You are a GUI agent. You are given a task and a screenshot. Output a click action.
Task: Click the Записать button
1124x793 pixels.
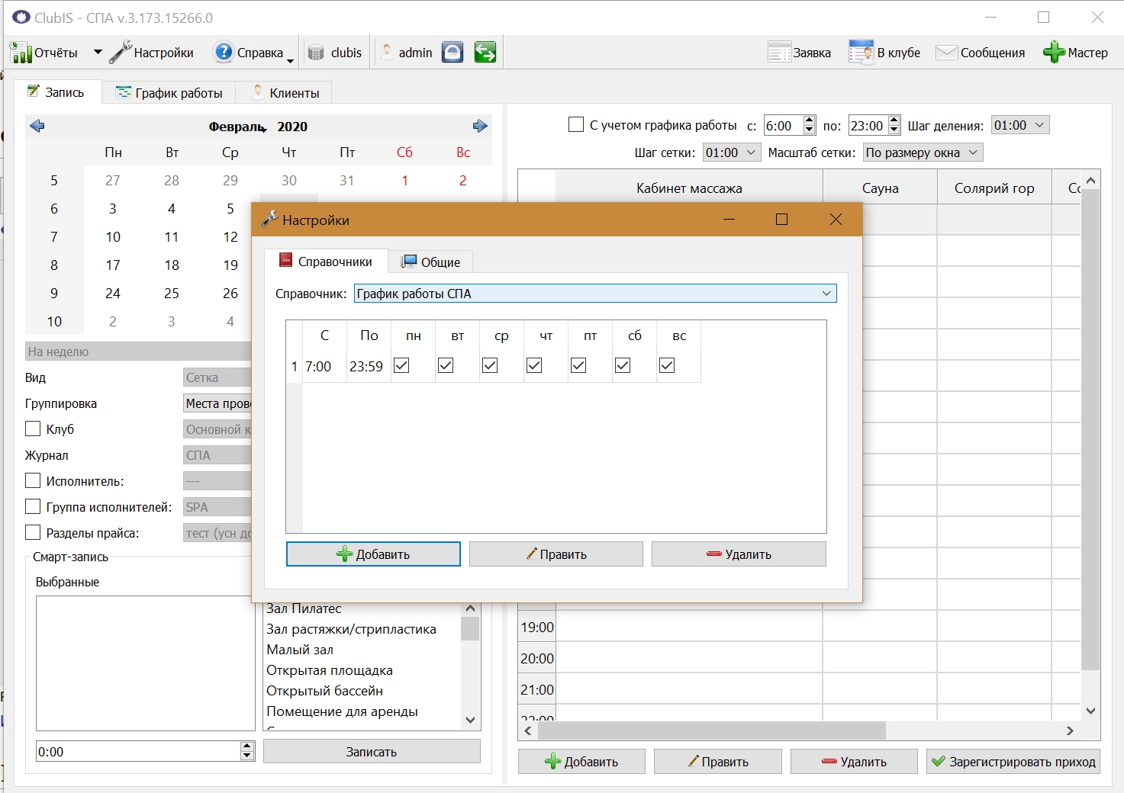[x=372, y=752]
